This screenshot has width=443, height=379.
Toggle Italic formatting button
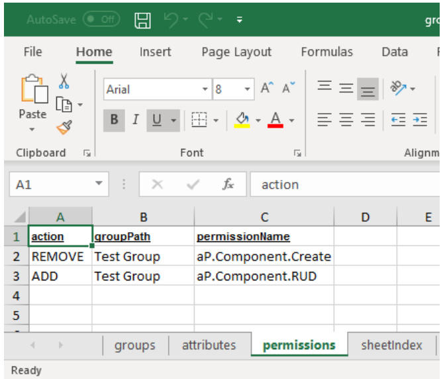(135, 120)
